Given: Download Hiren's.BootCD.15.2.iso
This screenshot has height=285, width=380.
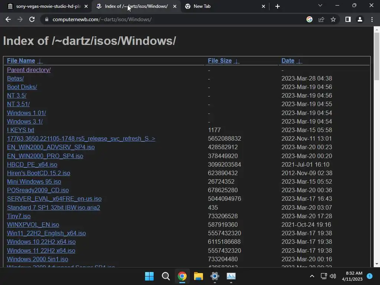Looking at the screenshot, I should tap(39, 173).
